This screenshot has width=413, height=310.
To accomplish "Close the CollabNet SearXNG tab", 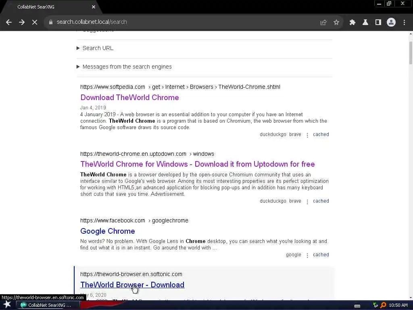I will pyautogui.click(x=94, y=7).
